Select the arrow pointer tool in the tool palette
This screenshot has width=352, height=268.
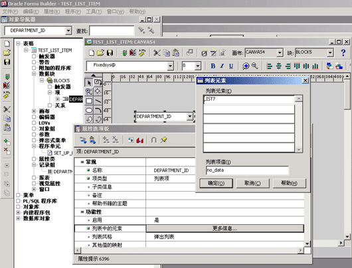pyautogui.click(x=89, y=82)
